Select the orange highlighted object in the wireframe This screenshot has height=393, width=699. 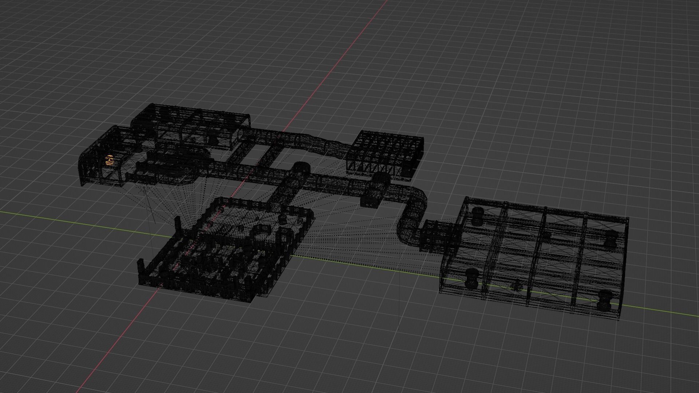coord(110,160)
